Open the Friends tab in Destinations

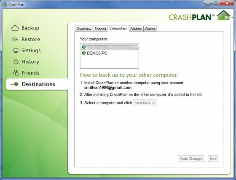[100, 29]
